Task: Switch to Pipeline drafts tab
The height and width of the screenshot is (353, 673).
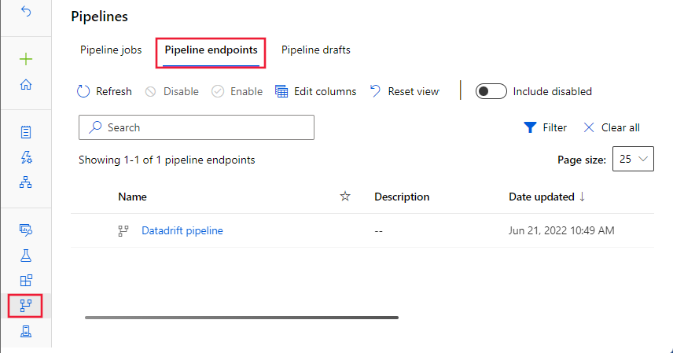Action: 316,50
